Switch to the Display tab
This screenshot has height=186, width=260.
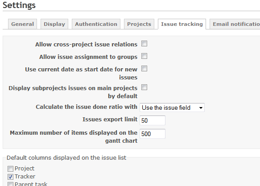[x=54, y=24]
